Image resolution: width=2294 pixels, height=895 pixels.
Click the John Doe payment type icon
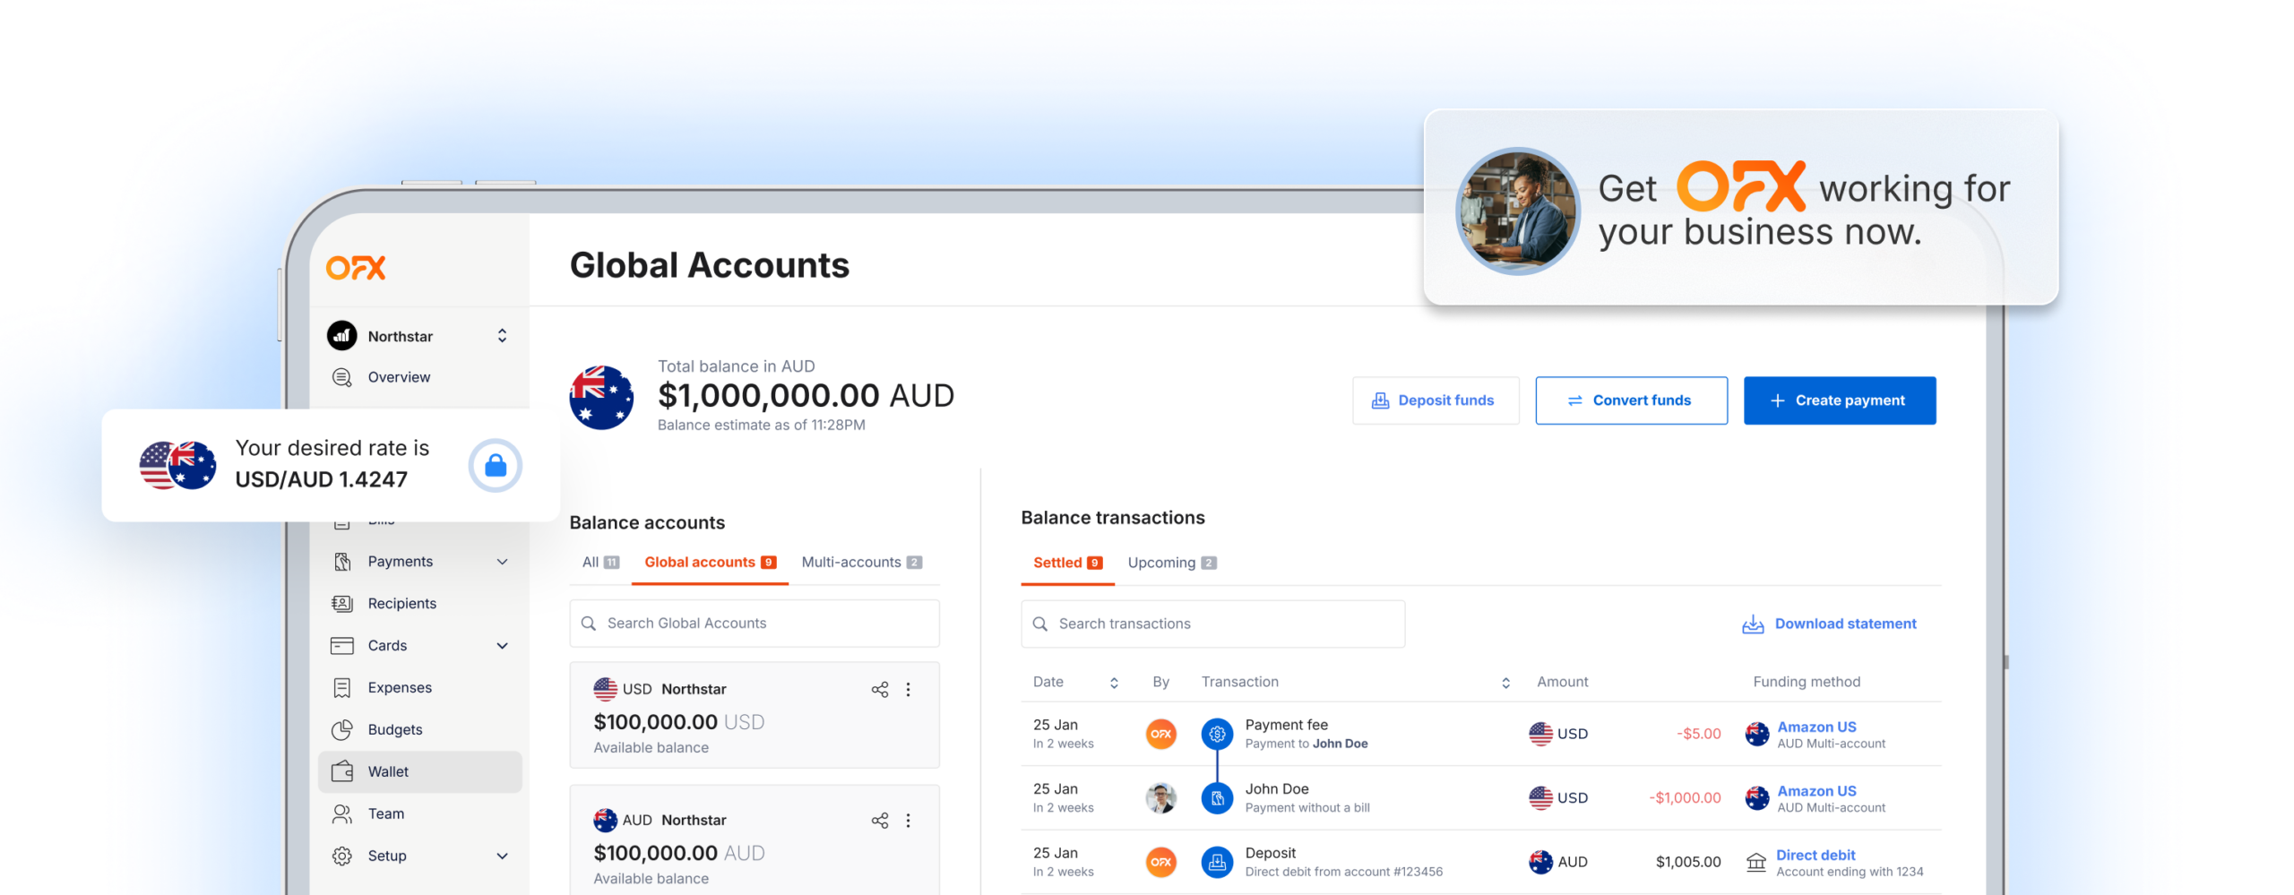(1217, 798)
